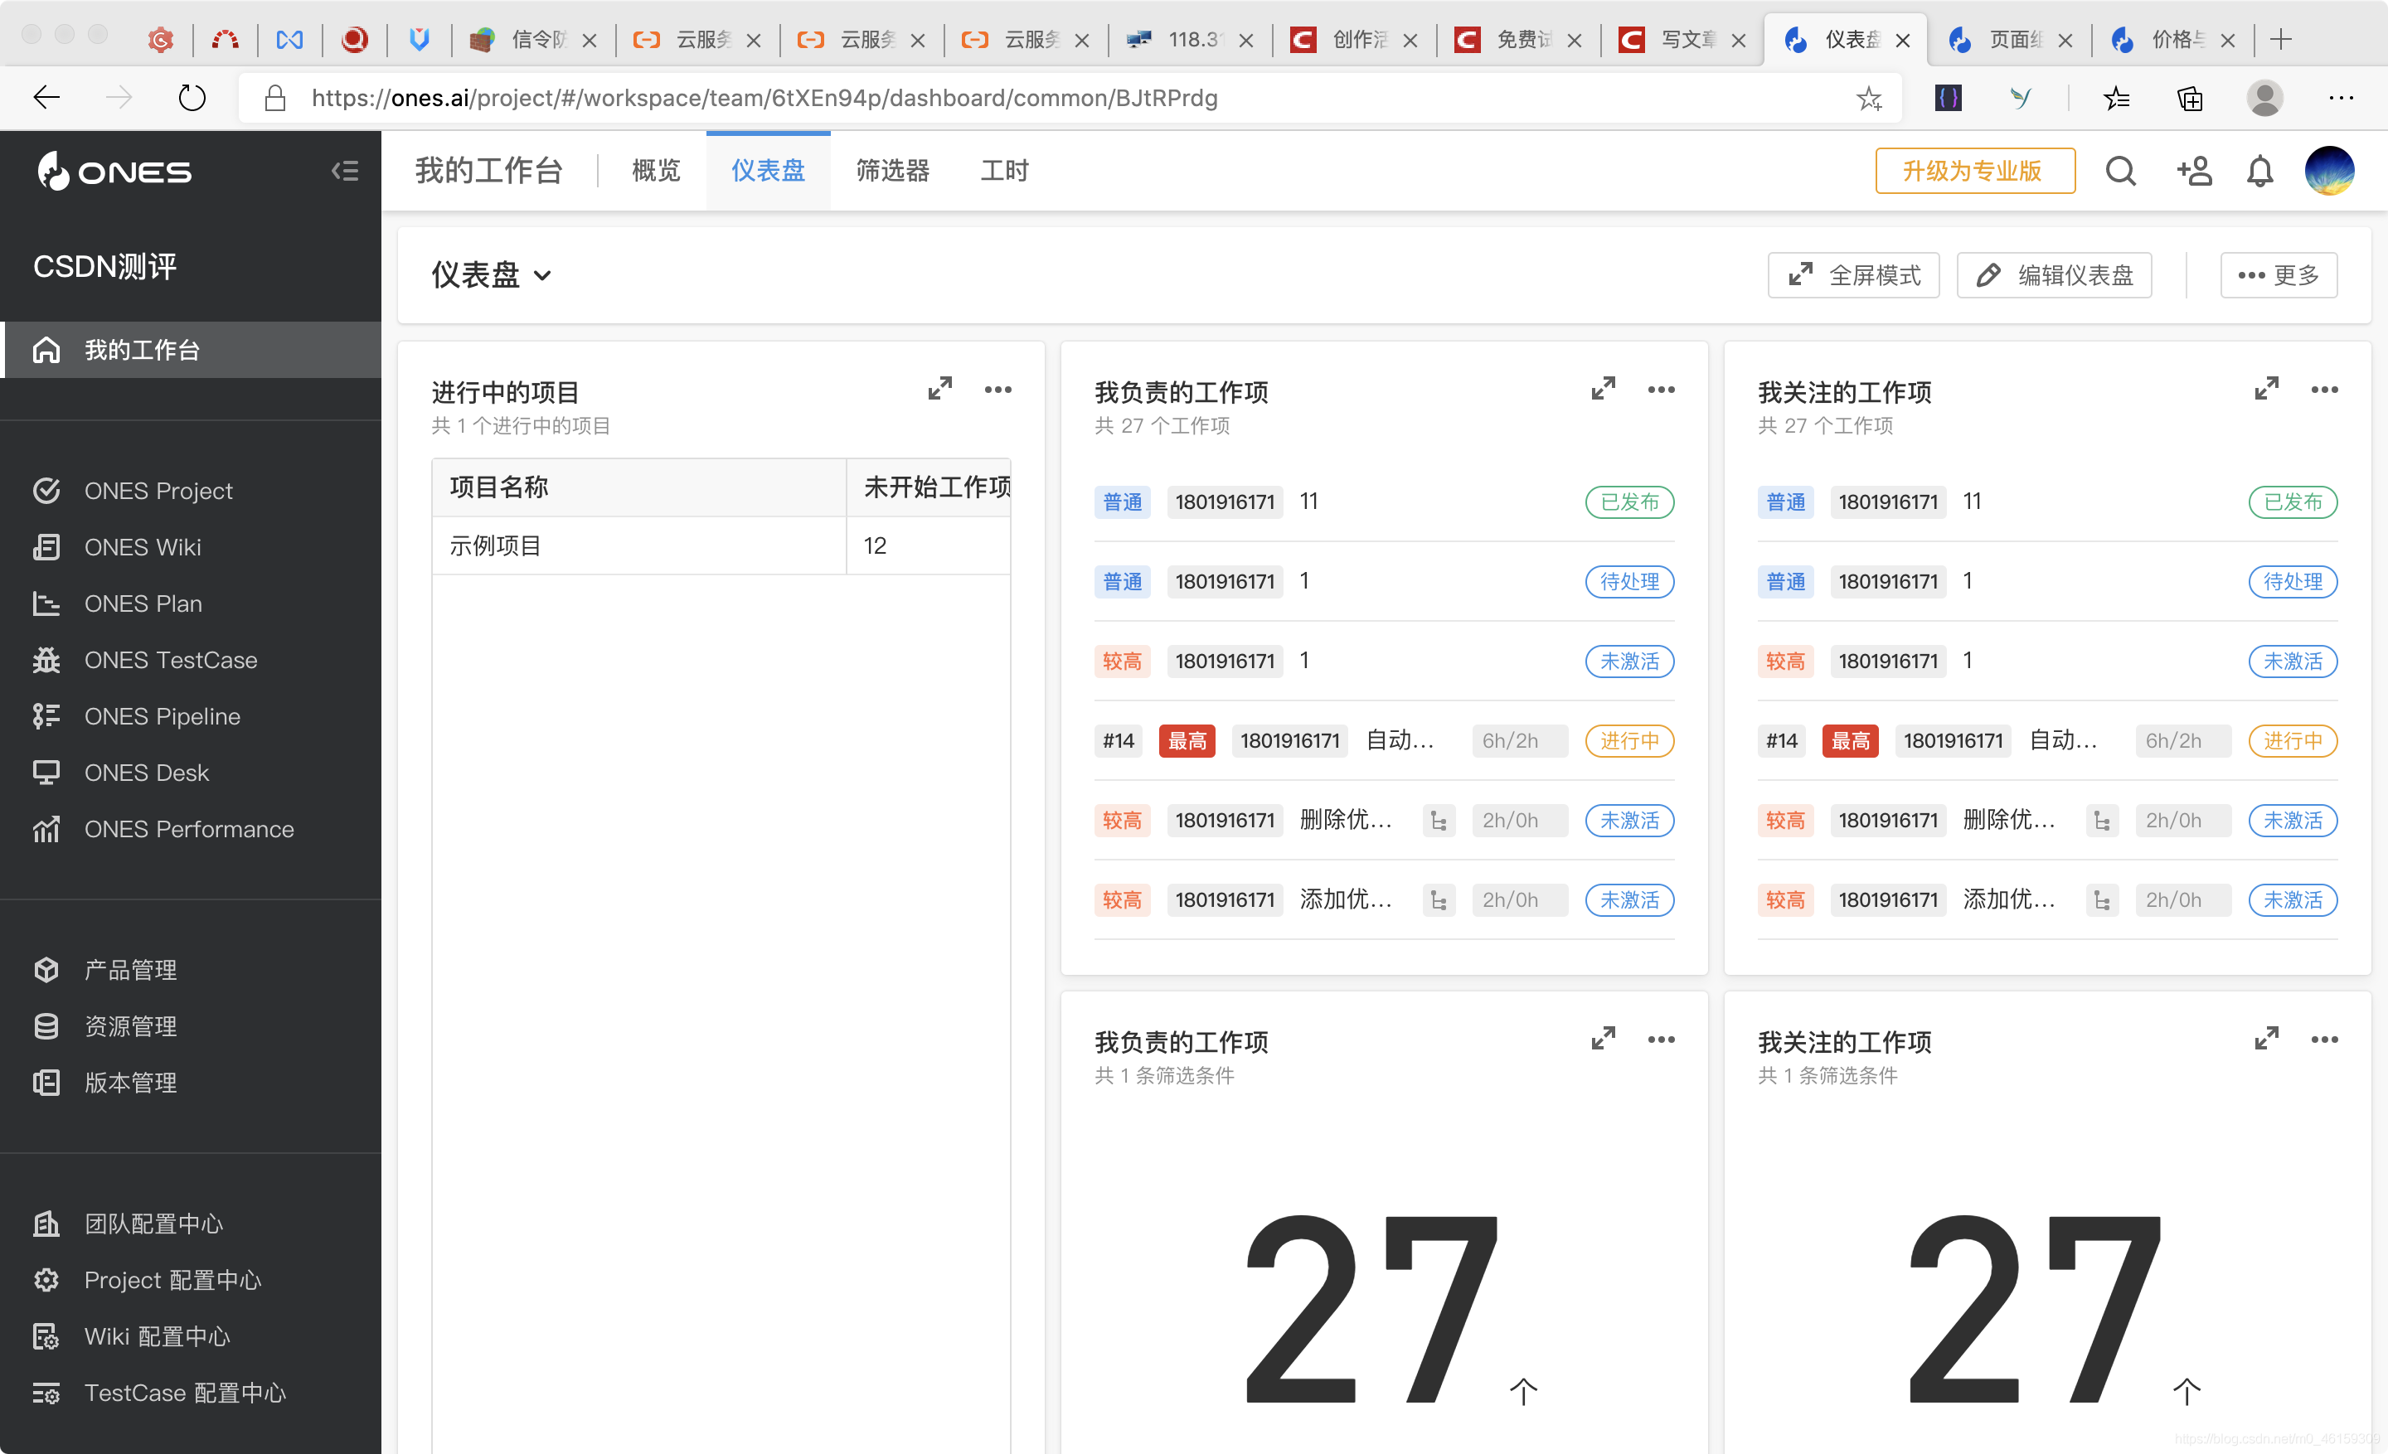Open ONES Performance in the sidebar
2388x1454 pixels.
189,829
